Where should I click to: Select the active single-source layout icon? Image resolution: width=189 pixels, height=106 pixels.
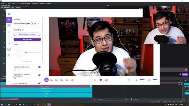pos(46,80)
